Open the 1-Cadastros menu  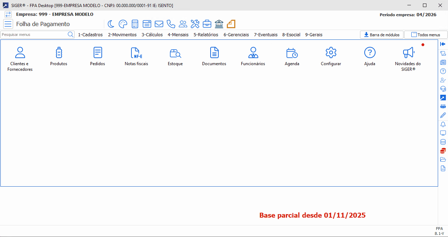[x=90, y=35]
